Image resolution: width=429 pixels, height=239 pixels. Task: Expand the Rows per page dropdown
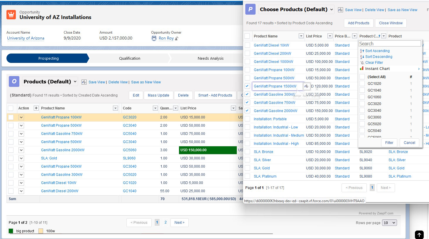point(390,223)
